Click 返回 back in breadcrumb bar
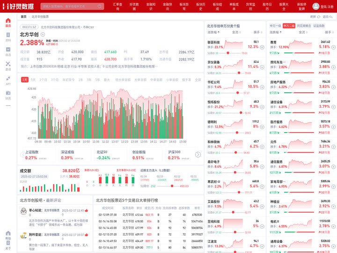Screen dimensions: 337x253 coord(327,16)
